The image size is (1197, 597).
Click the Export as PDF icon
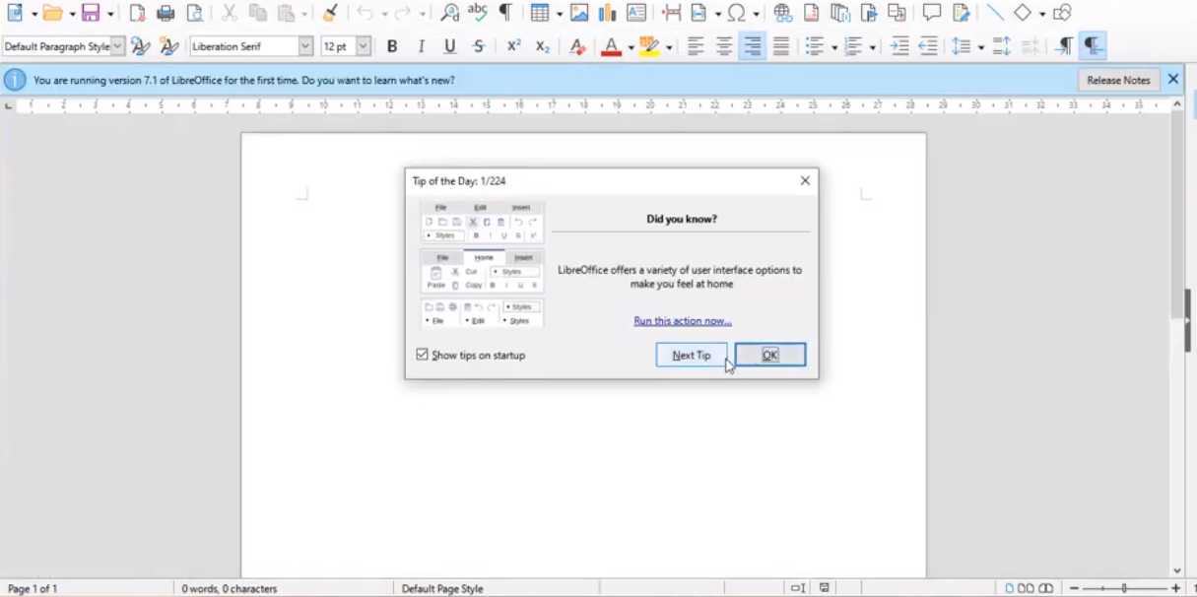tap(138, 13)
